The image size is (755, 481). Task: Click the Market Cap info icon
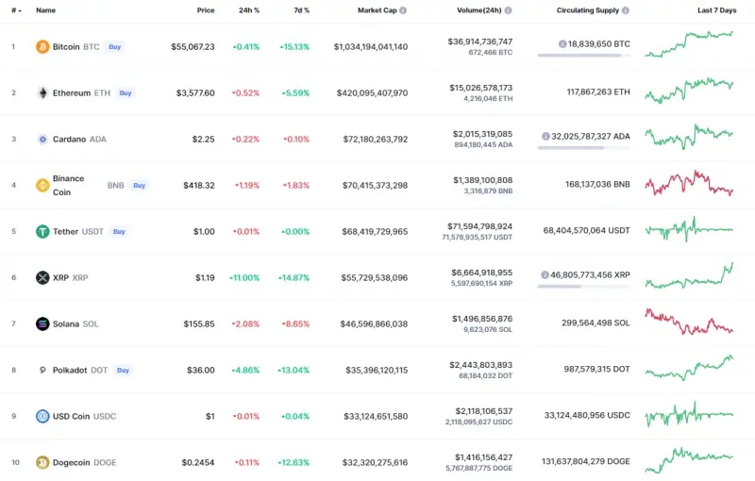[x=403, y=10]
